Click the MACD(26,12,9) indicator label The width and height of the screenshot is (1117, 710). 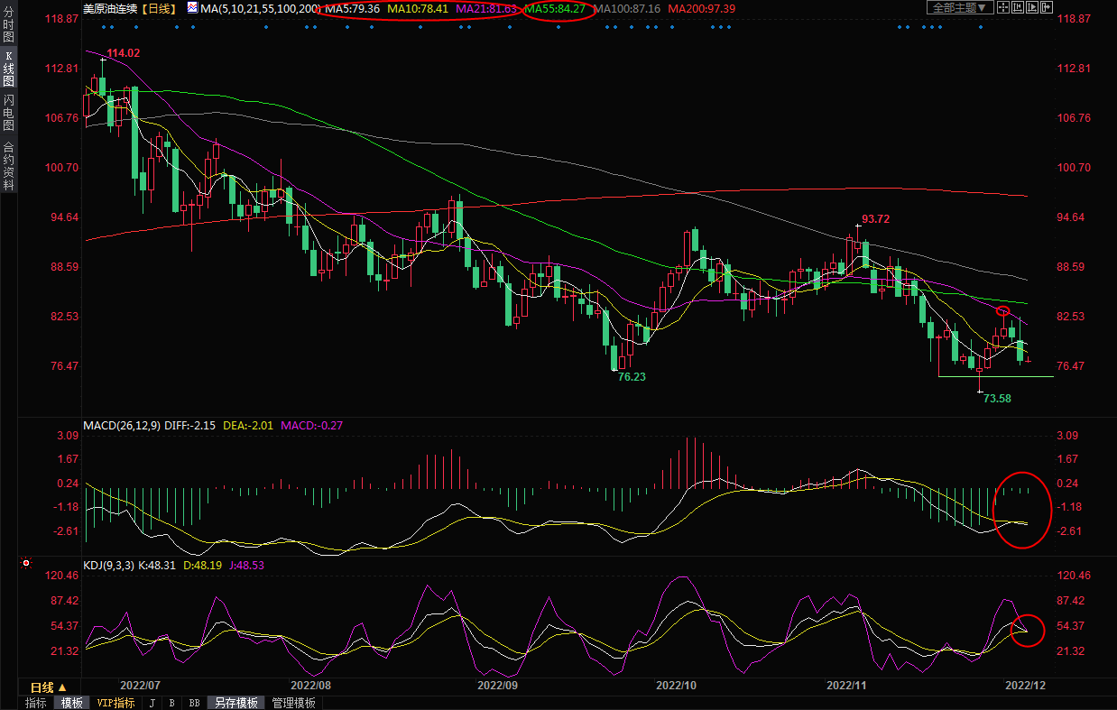pyautogui.click(x=121, y=425)
